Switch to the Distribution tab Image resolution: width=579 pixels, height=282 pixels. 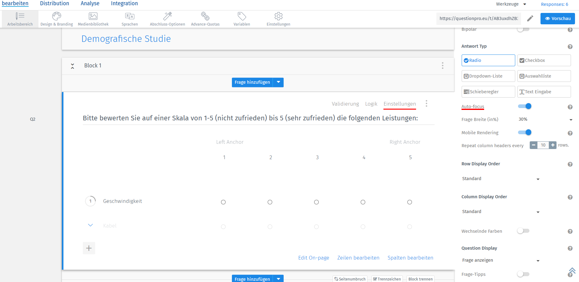point(55,3)
